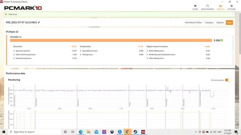Click the battery tray icon
Screen dimensions: 241x135
click(207, 132)
